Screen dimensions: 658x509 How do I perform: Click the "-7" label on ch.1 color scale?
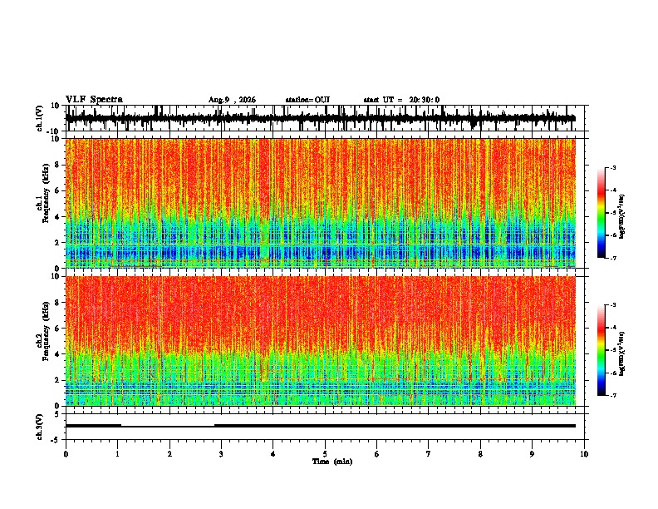click(x=612, y=258)
